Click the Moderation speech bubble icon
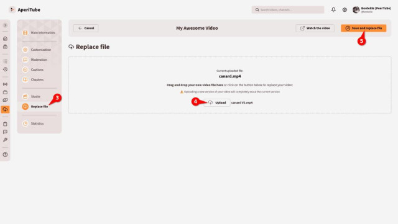Image resolution: width=398 pixels, height=224 pixels. click(25, 60)
